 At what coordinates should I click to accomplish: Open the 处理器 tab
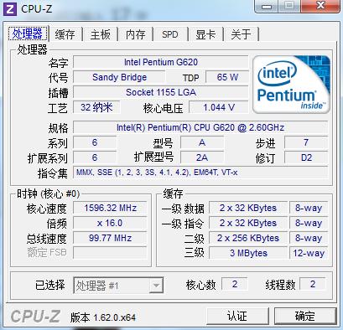coord(28,34)
